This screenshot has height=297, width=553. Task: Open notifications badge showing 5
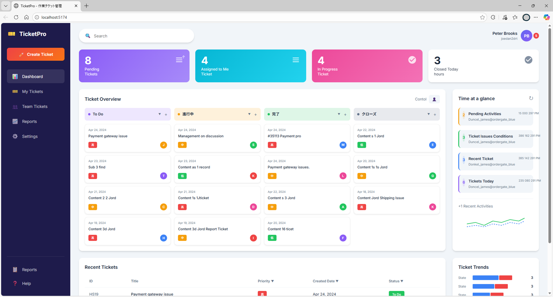coord(536,36)
